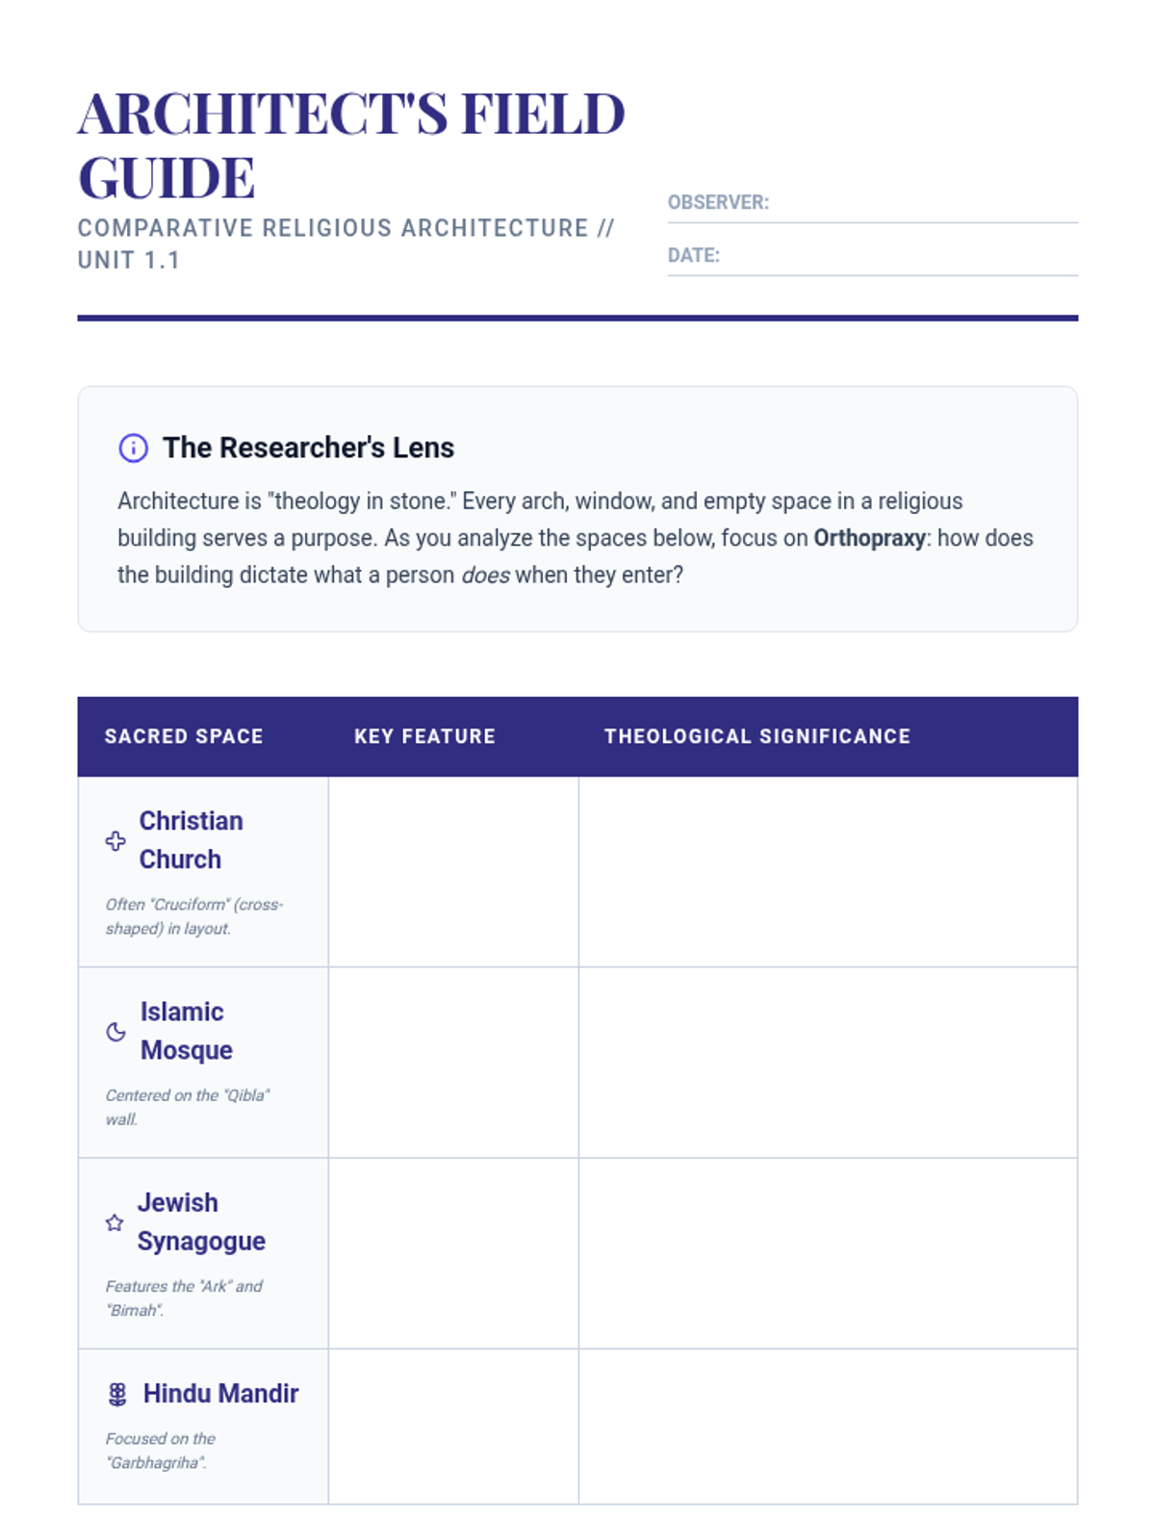Image resolution: width=1155 pixels, height=1540 pixels.
Task: Click the flower icon beside Hindu Mandir
Action: coord(117,1394)
